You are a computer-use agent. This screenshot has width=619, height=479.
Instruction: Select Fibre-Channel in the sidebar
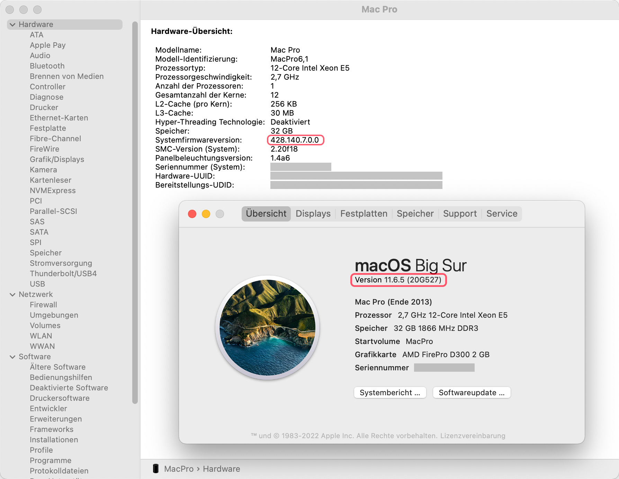[x=55, y=139]
